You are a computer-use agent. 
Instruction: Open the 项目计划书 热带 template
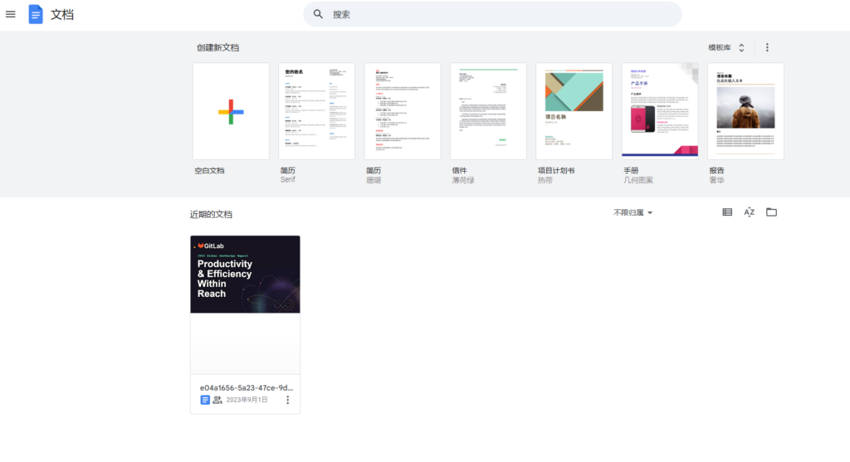point(574,111)
